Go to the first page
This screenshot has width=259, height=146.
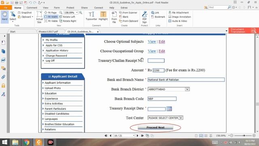106,135
